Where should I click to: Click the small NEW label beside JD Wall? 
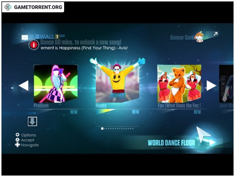pos(62,36)
